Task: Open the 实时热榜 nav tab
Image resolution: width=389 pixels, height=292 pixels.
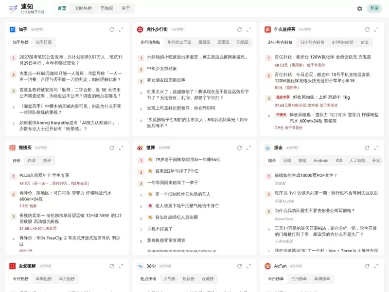Action: click(83, 8)
